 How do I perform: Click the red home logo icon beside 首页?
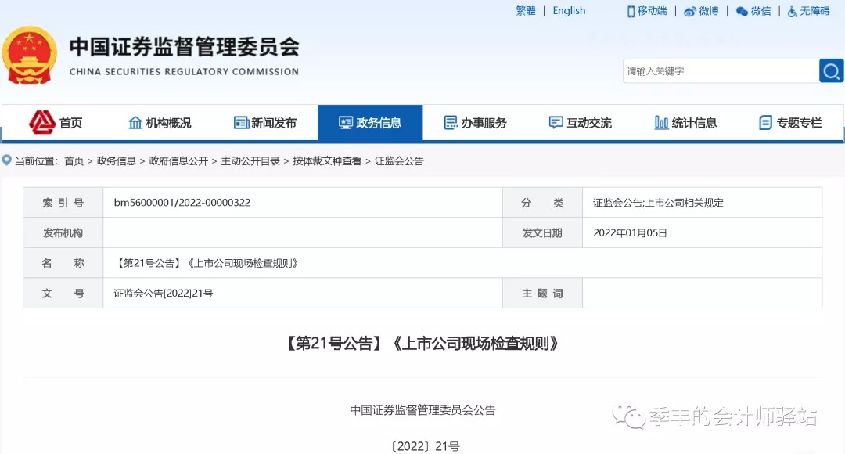pyautogui.click(x=42, y=122)
